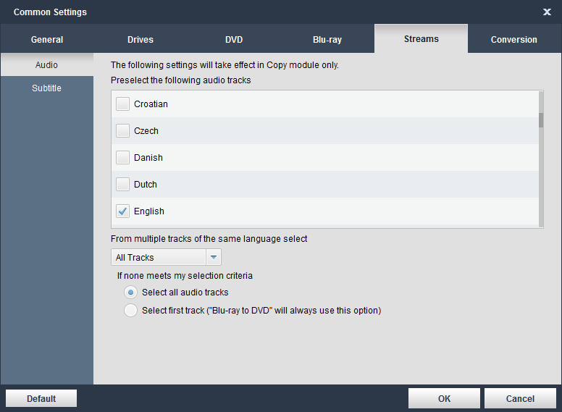Click the Default button
This screenshot has width=562, height=412.
click(41, 398)
